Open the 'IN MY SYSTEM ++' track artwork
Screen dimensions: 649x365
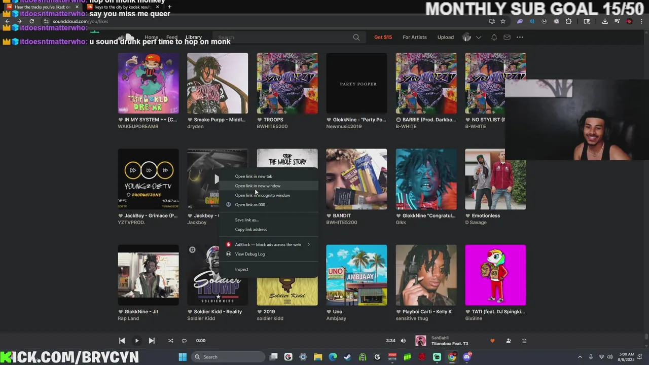(x=148, y=83)
